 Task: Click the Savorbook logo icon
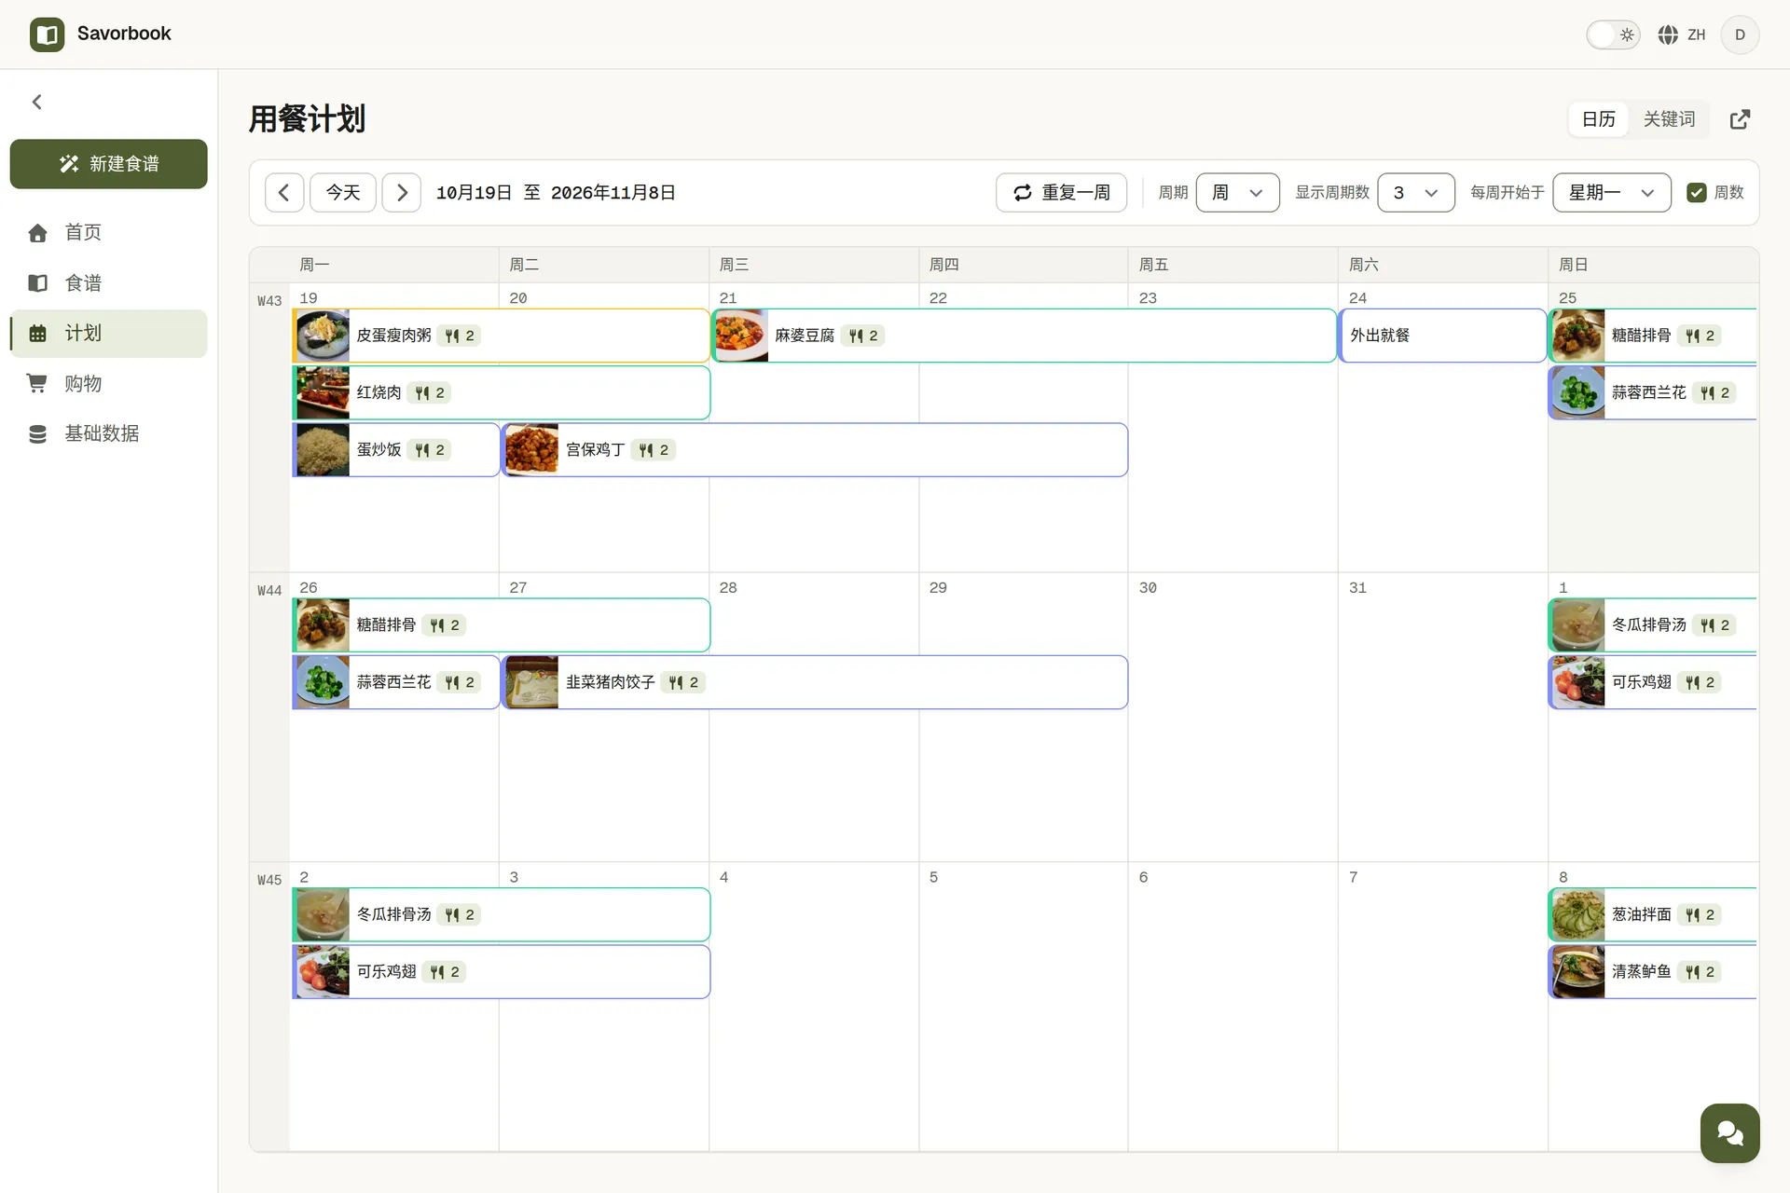coord(47,34)
